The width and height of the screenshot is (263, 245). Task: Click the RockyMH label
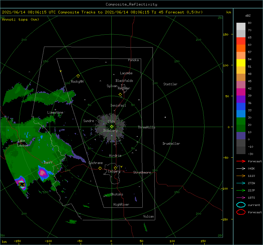77,82
